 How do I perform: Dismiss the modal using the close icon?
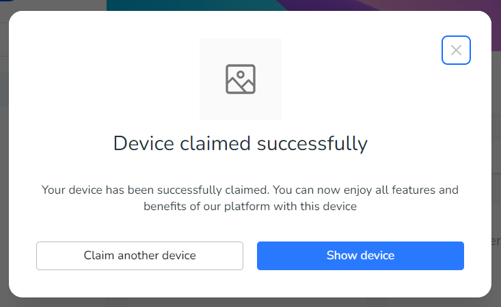tap(456, 50)
